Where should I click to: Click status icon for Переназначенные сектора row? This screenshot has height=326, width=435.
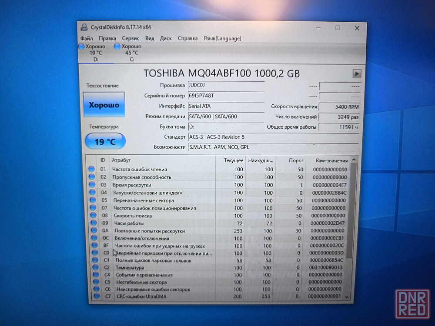click(x=92, y=200)
